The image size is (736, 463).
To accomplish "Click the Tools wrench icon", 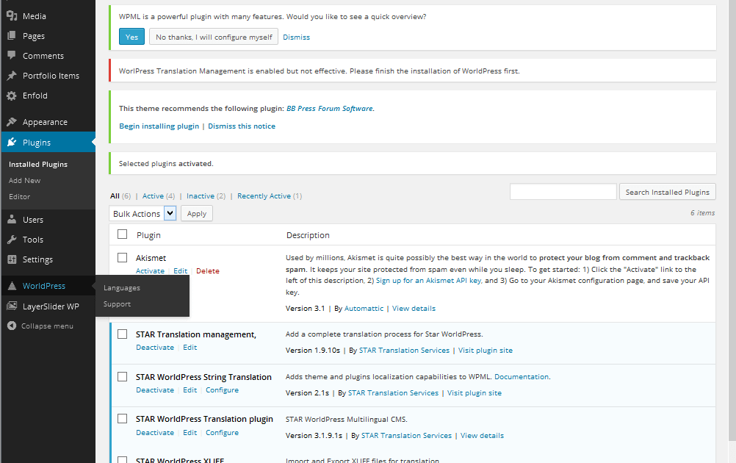I will [x=12, y=240].
